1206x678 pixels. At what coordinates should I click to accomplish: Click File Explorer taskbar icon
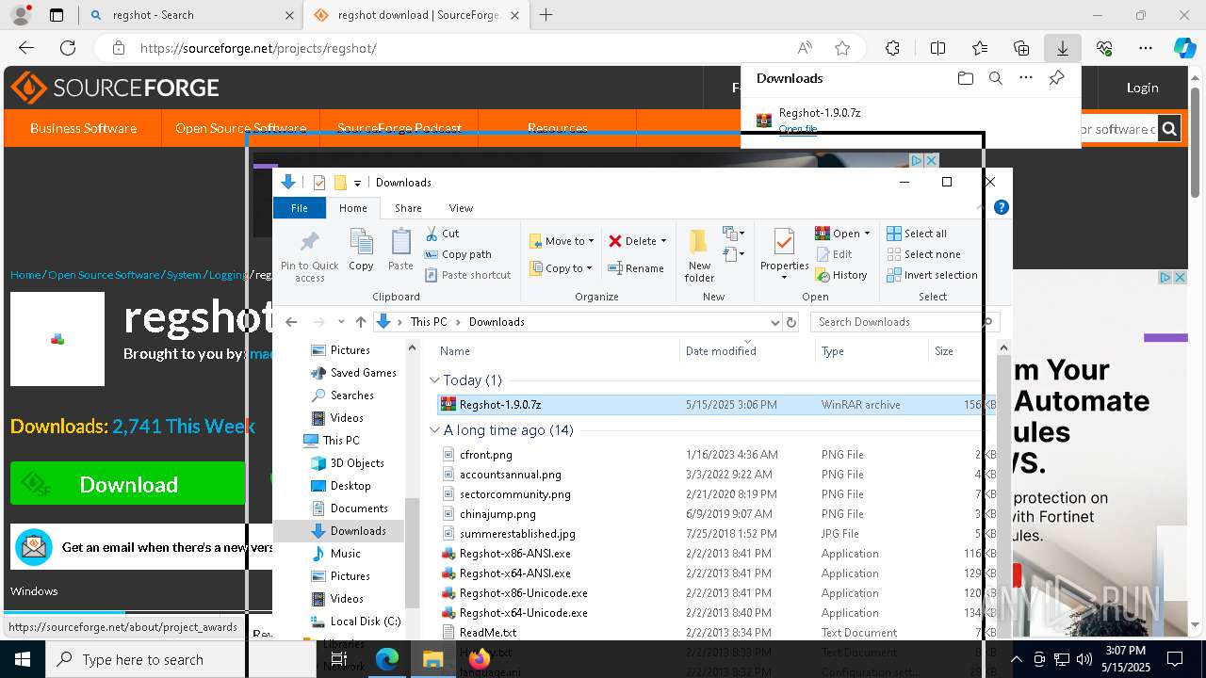(432, 659)
